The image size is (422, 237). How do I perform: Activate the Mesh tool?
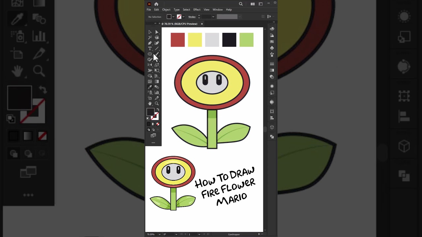[150, 81]
